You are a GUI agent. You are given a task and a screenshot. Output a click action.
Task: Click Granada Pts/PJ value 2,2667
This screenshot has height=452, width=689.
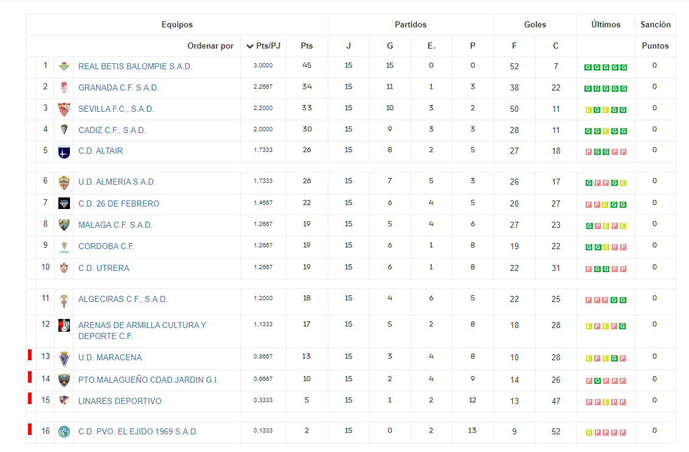pos(263,86)
